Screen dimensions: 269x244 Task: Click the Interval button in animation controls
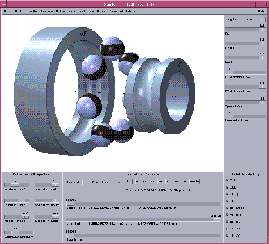coord(74,182)
